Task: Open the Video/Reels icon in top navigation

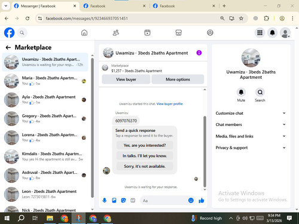Action: pos(147,33)
